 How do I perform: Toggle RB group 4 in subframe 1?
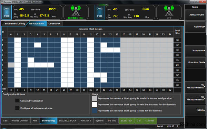coord(38,45)
